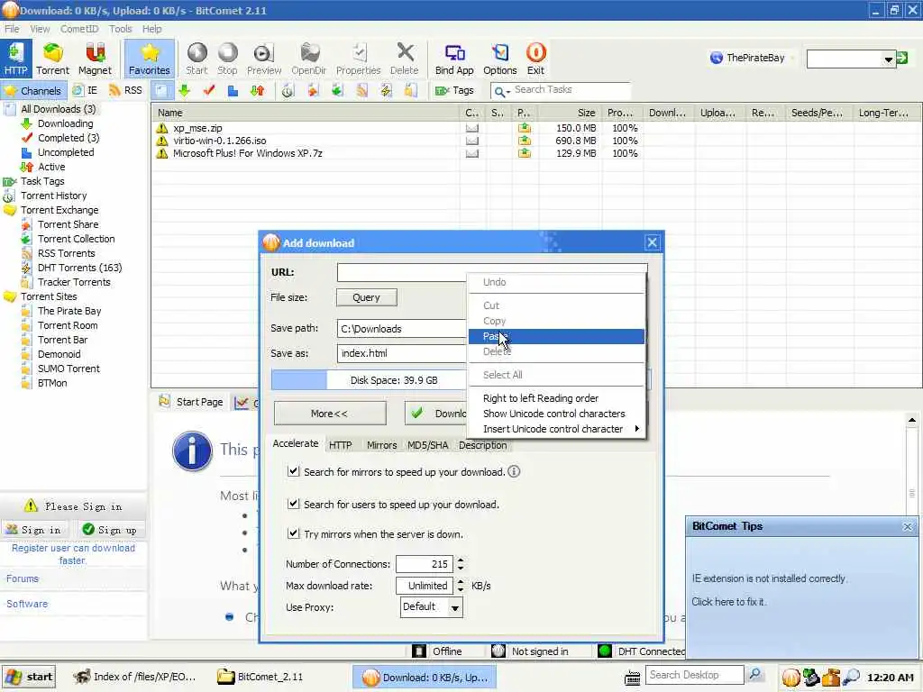Click the Disk Space usage bar
The image size is (923, 692).
pyautogui.click(x=369, y=380)
